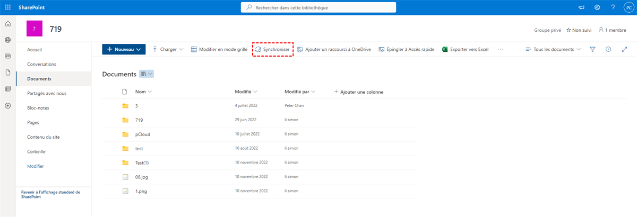637x217 pixels.
Task: Open the megaphone notifications icon
Action: [581, 7]
